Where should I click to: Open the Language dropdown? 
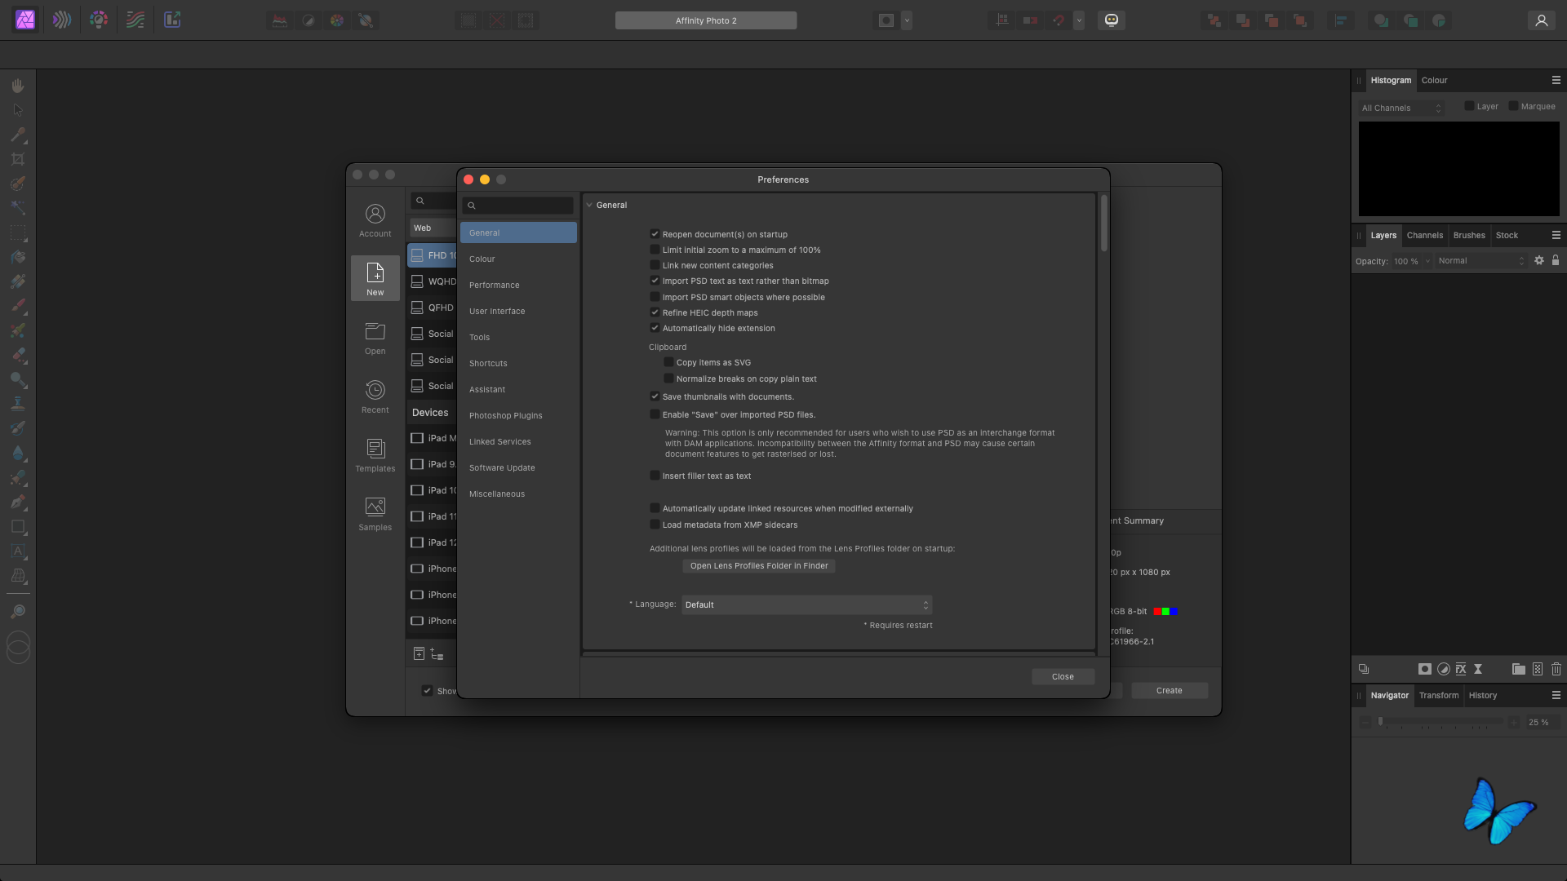[x=806, y=604]
